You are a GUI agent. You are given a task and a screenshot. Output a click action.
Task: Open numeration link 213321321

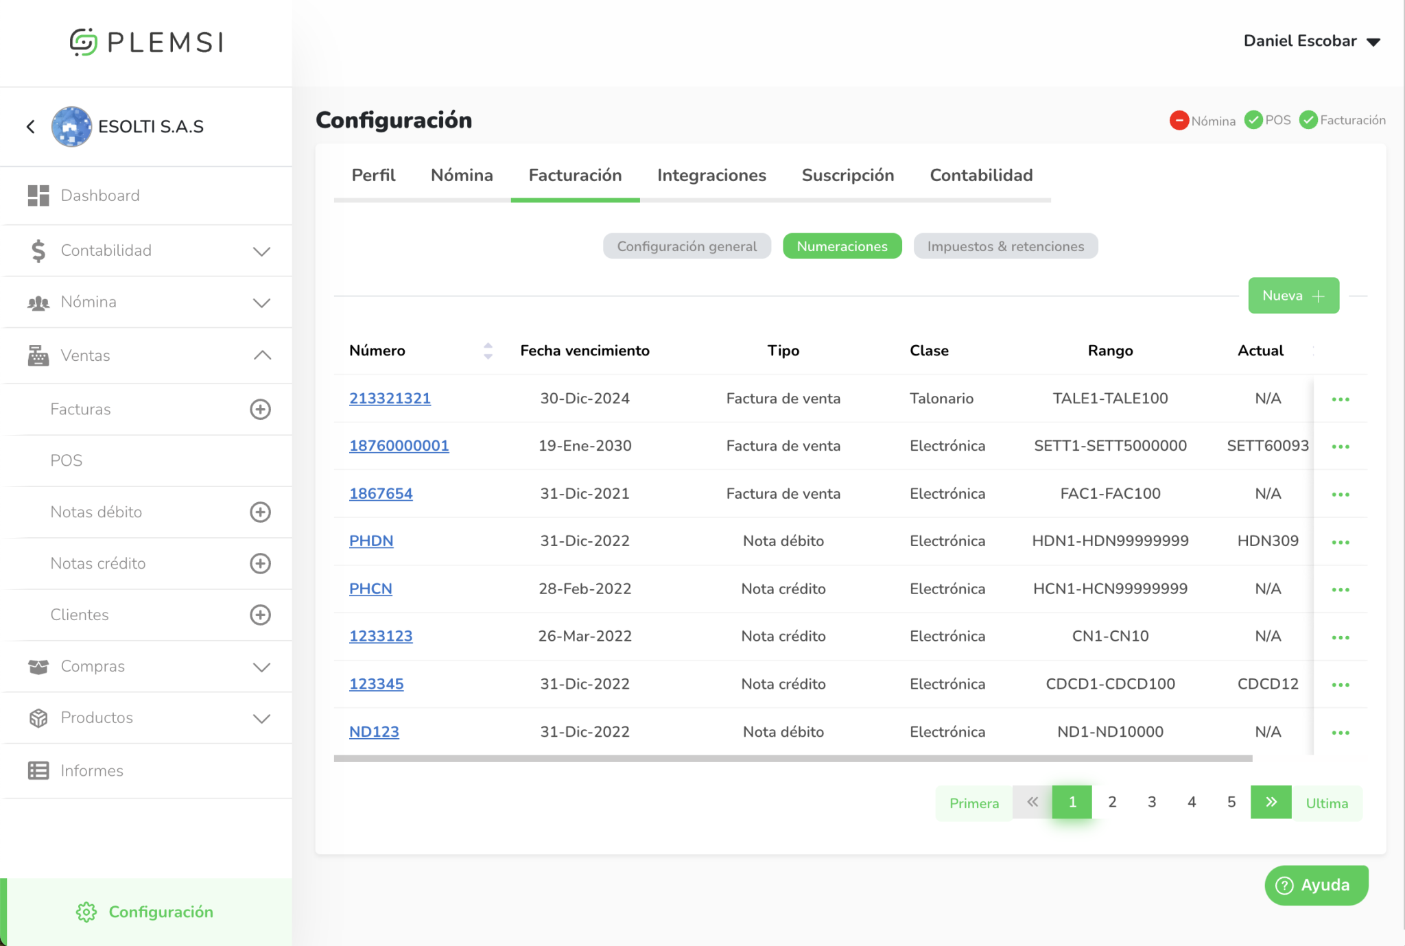[x=390, y=399]
